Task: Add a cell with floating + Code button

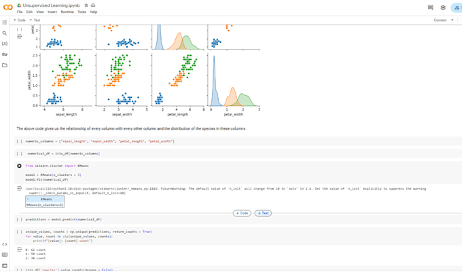Action: pyautogui.click(x=241, y=213)
